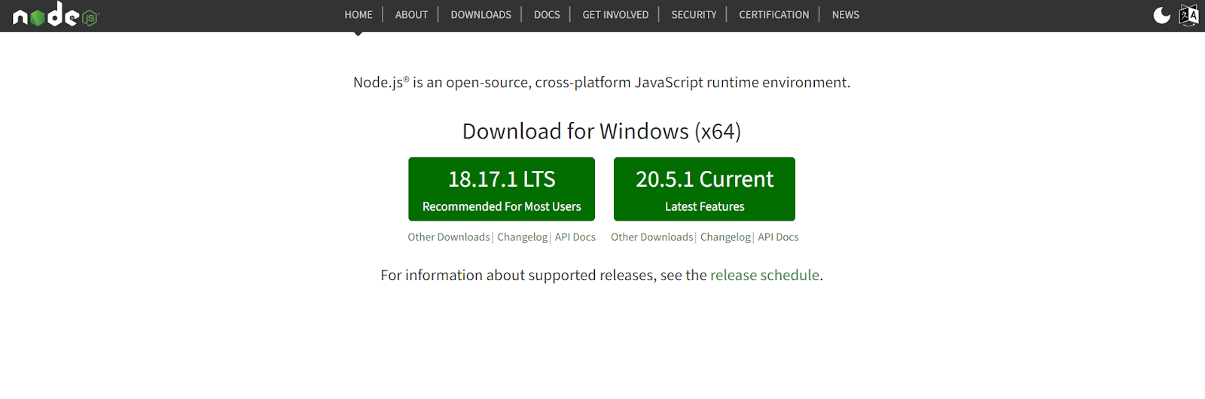Open the GET INVOLVED menu item
The width and height of the screenshot is (1205, 399).
click(x=615, y=14)
